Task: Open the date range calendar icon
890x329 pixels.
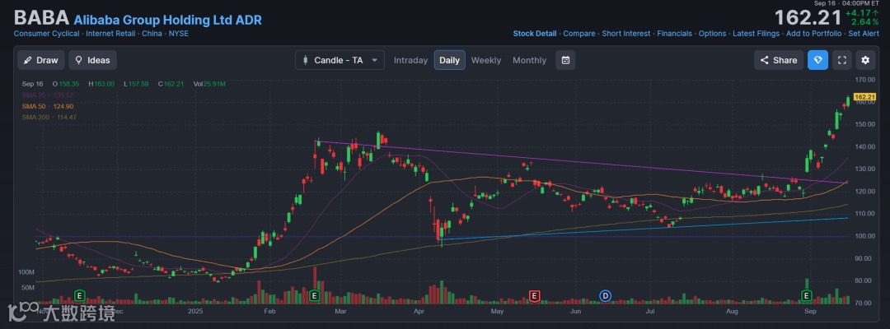Action: pyautogui.click(x=565, y=60)
